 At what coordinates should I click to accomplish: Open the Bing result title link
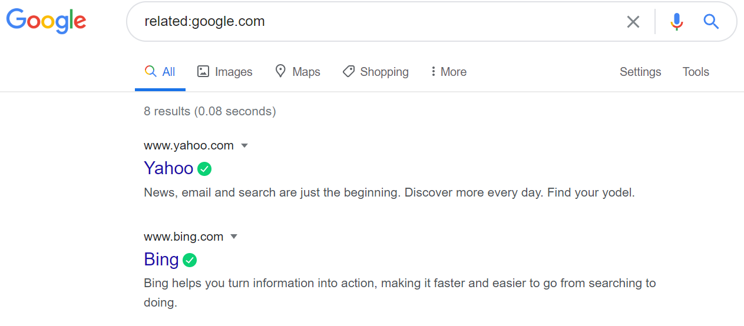coord(161,260)
